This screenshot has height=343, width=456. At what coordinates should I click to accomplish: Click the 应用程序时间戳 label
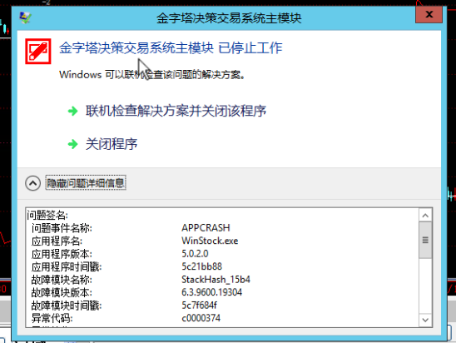coord(67,266)
